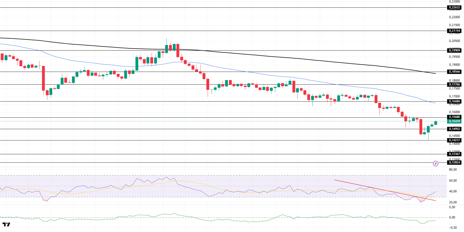The width and height of the screenshot is (464, 232).
Task: Click the 0,17766 price level label
Action: coord(454,84)
